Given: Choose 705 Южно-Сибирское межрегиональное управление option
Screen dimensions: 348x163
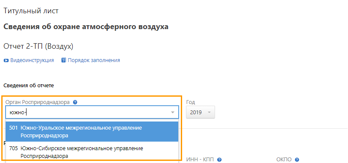Looking at the screenshot, I should 92,152.
